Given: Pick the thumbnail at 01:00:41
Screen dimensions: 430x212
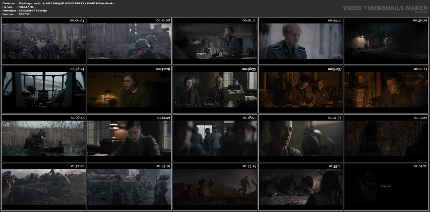Looking at the screenshot, I should click(386, 90).
